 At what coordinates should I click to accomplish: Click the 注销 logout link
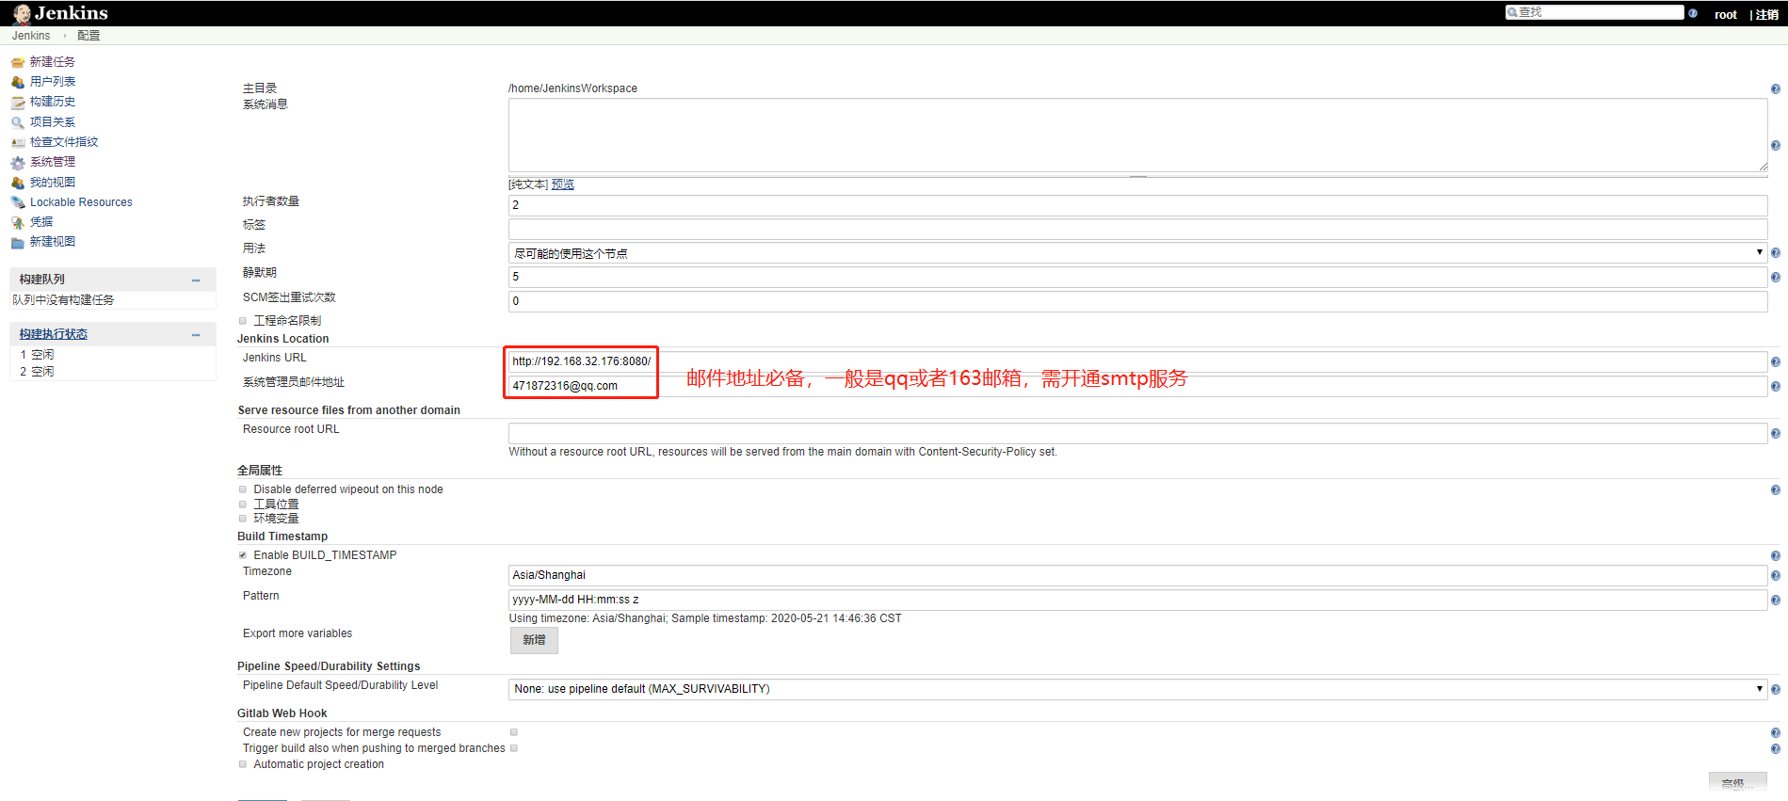tap(1767, 14)
